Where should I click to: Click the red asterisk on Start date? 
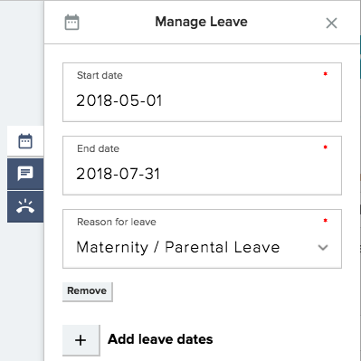pos(326,74)
